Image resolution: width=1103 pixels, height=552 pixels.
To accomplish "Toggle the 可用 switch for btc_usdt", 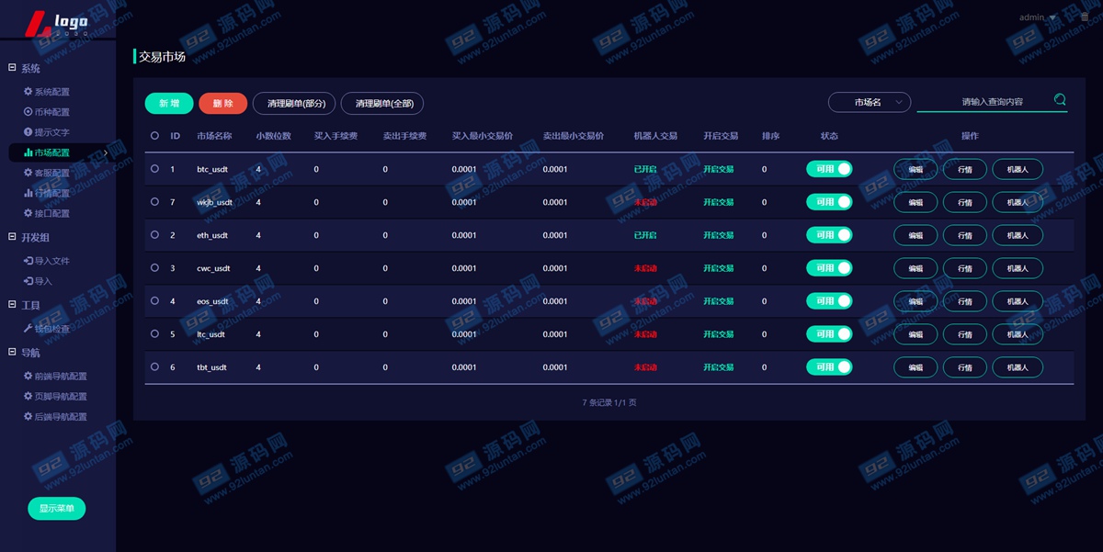I will [829, 169].
